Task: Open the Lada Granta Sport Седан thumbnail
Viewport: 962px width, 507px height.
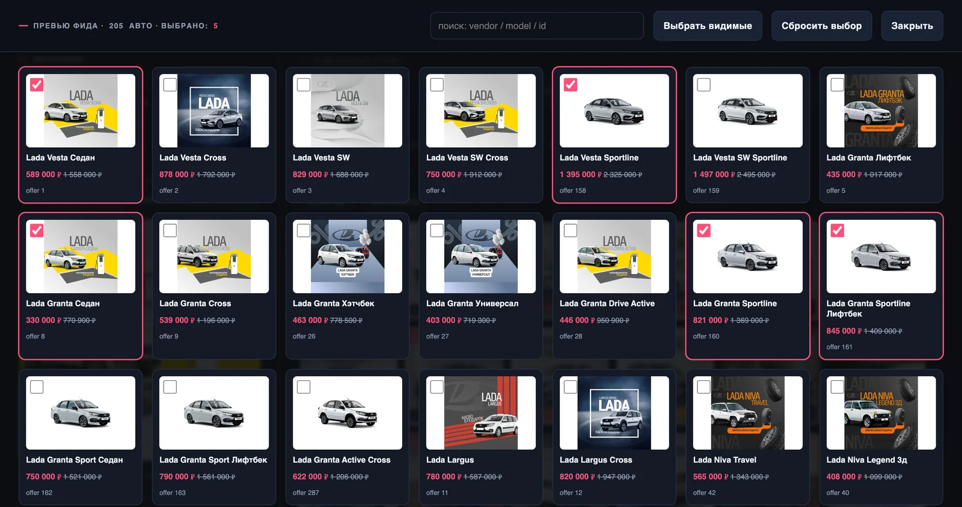Action: pos(81,413)
